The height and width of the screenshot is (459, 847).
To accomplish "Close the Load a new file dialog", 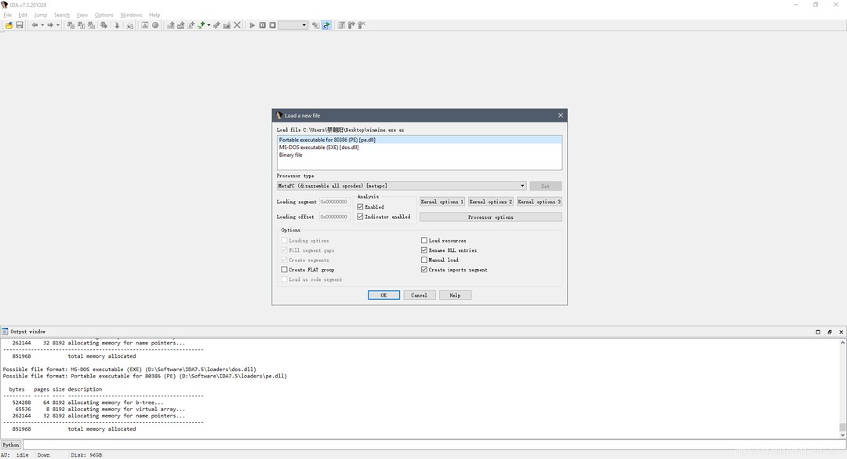I will pyautogui.click(x=560, y=115).
